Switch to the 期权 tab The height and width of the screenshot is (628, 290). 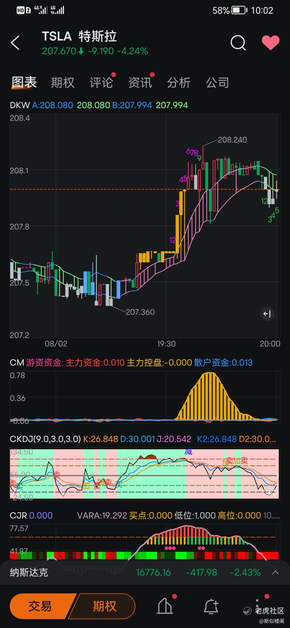coord(63,82)
